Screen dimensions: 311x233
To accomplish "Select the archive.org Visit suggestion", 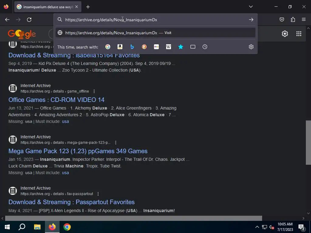I will [x=155, y=33].
